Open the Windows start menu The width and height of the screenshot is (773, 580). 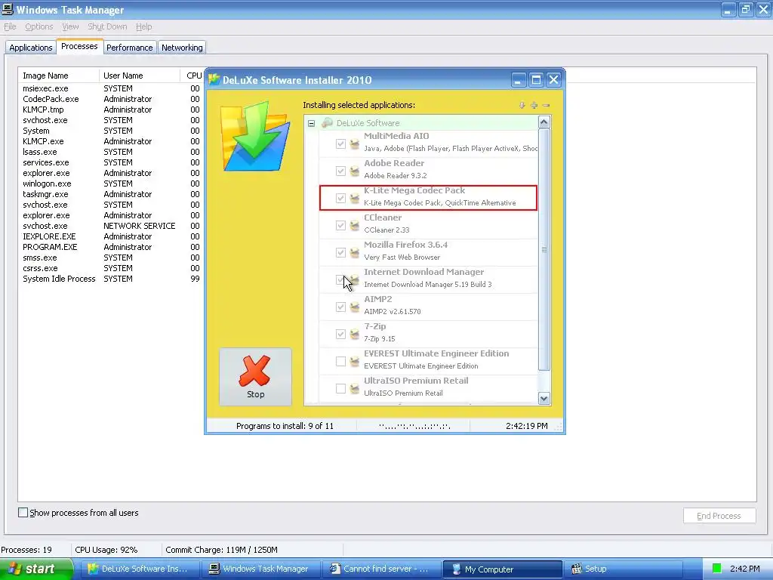[36, 569]
